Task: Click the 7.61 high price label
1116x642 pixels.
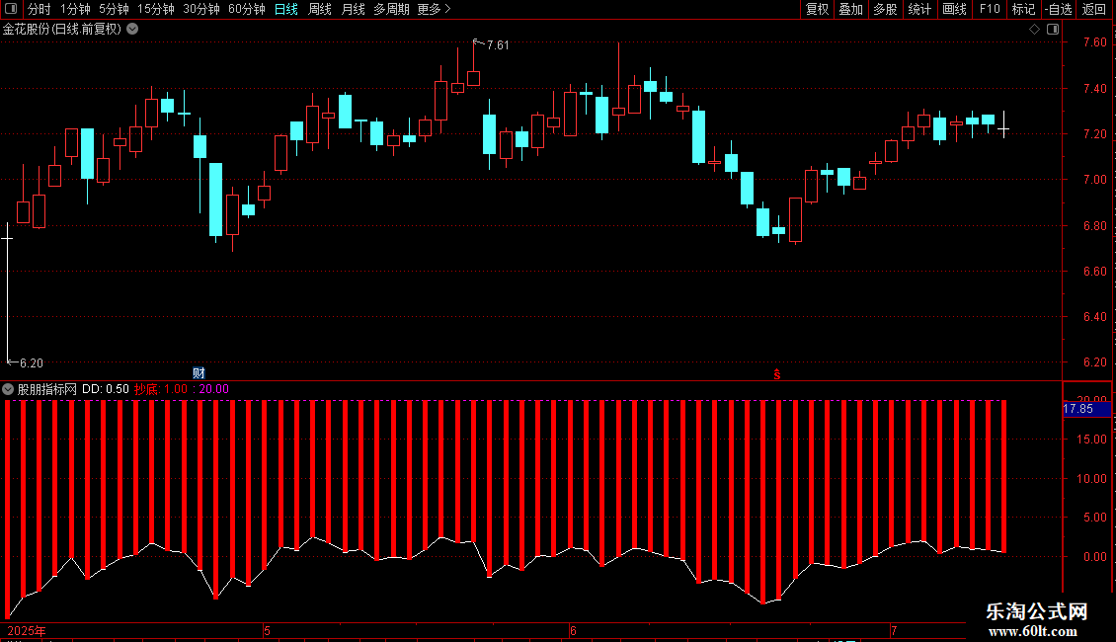Action: pyautogui.click(x=498, y=44)
